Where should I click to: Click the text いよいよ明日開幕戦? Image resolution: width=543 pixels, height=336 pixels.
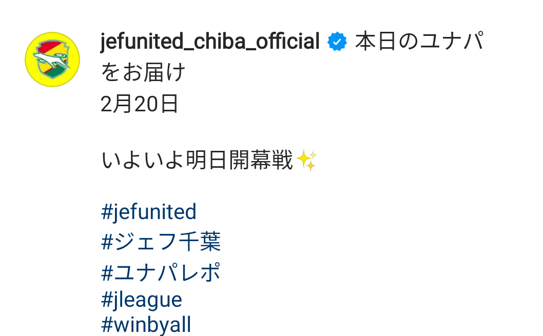[197, 161]
